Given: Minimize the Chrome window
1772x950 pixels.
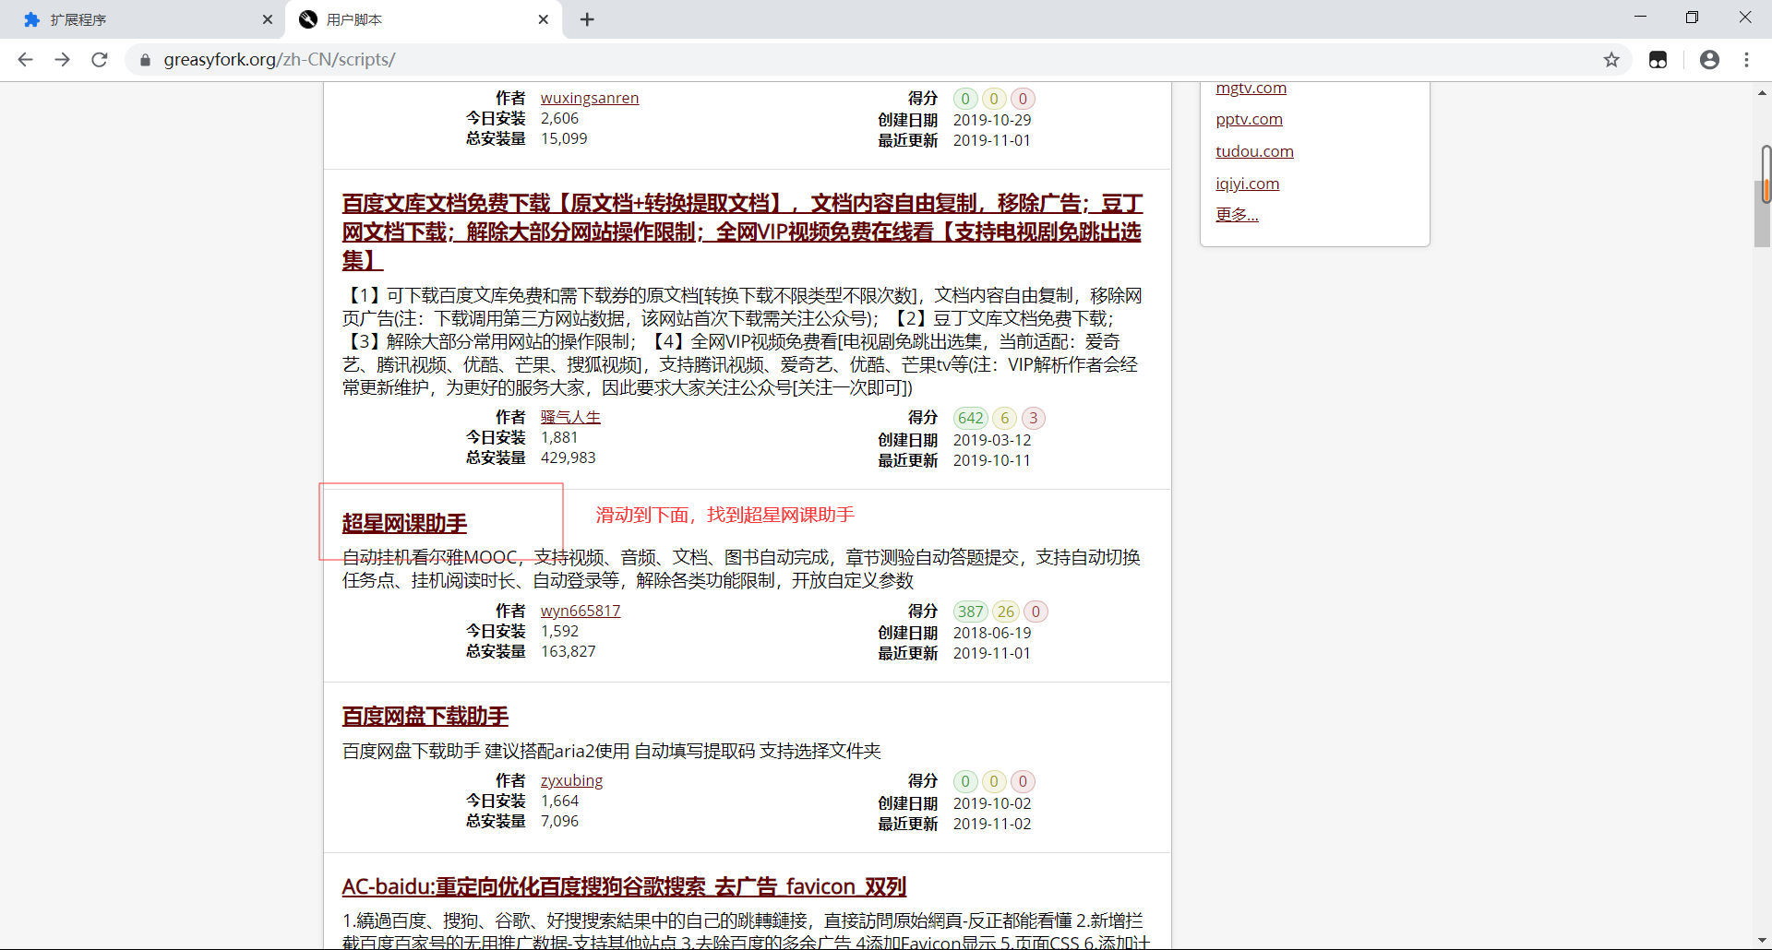Looking at the screenshot, I should coord(1640,17).
